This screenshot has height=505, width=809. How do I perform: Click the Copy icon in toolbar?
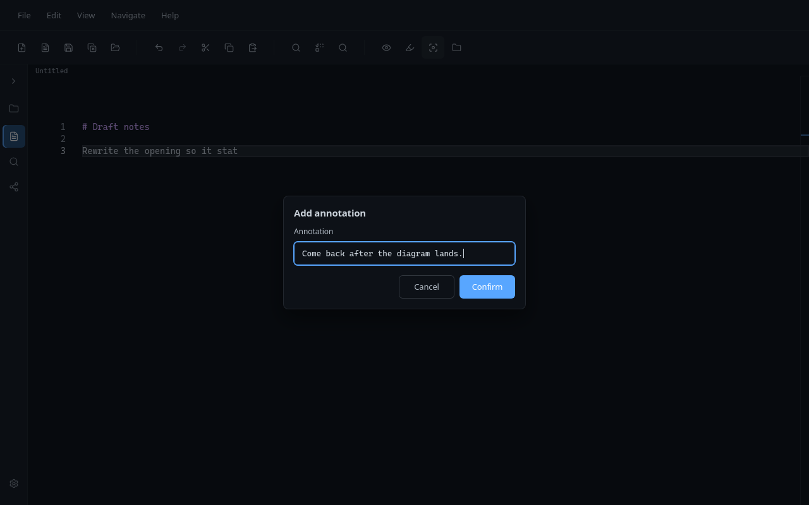[229, 47]
